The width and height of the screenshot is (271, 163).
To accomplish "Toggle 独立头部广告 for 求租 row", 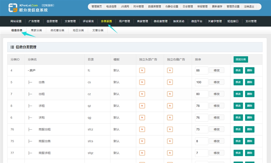I will [142, 106].
